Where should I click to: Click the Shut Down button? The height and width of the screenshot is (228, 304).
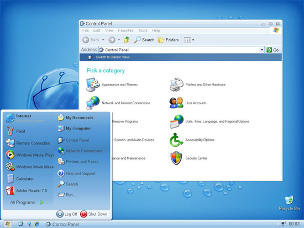click(x=93, y=214)
